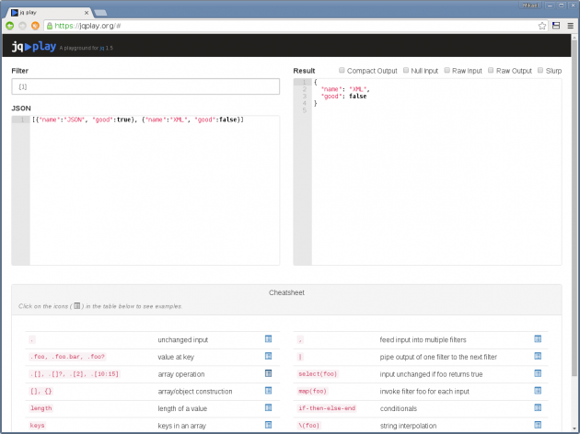This screenshot has width=580, height=434.
Task: Reload the jqplay page
Action: [35, 26]
